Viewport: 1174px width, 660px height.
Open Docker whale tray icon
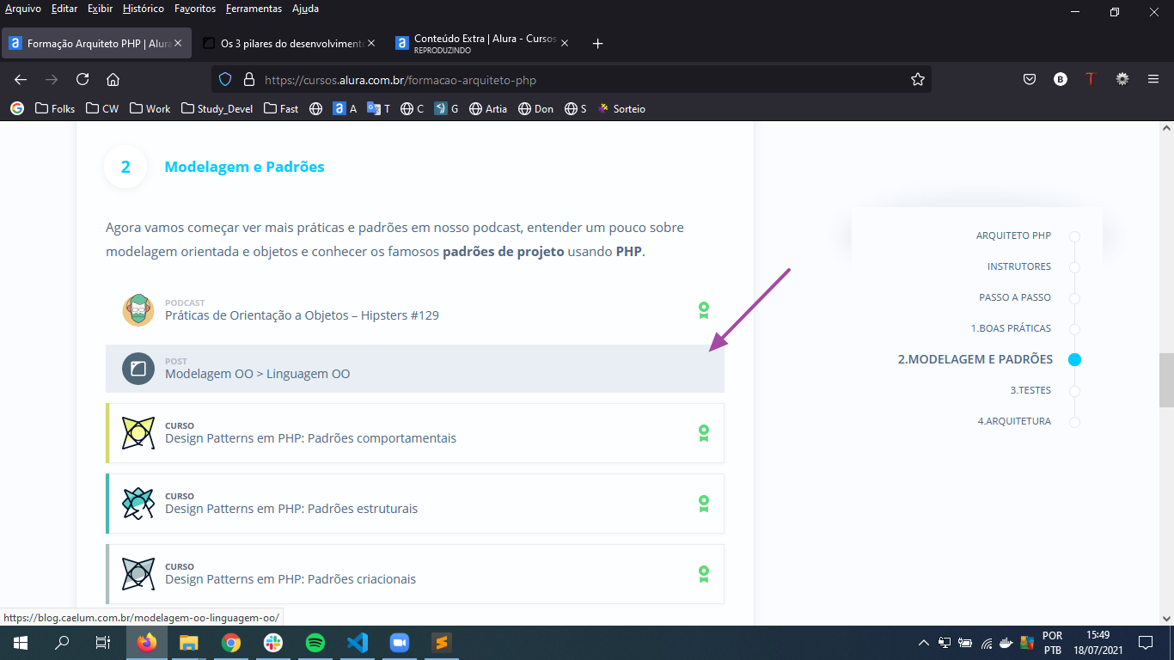1006,643
